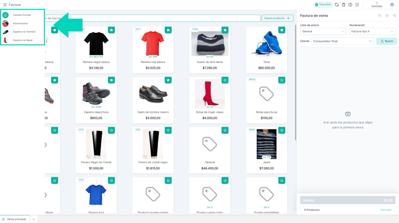Select the Playera Azul product image
Image resolution: width=399 pixels, height=223 pixels.
tap(96, 193)
